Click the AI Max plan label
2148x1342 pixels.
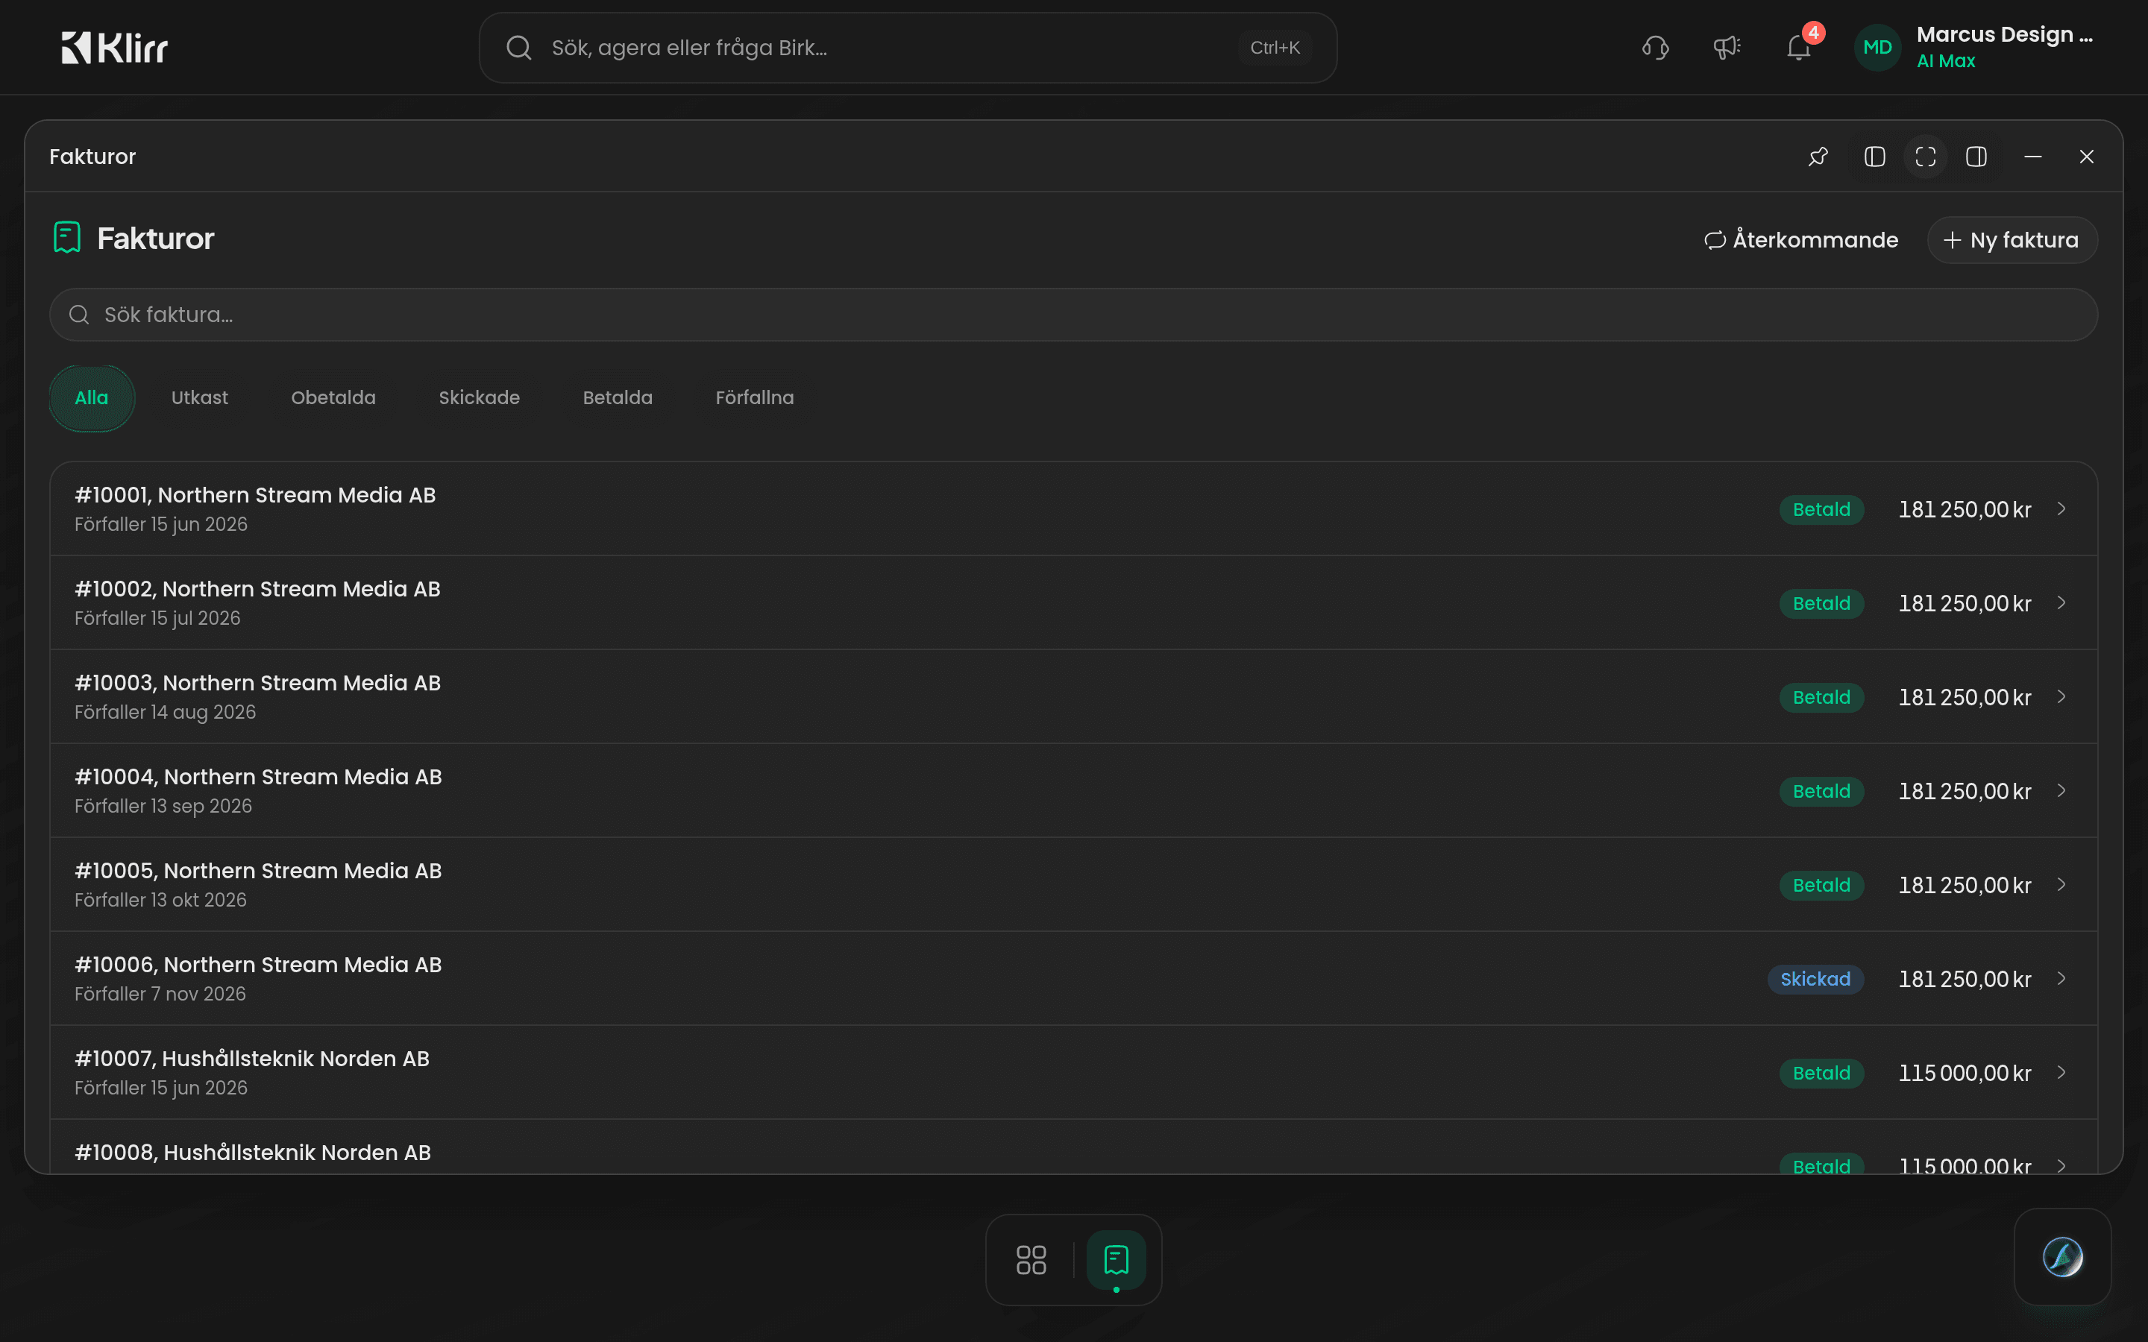click(x=1946, y=61)
